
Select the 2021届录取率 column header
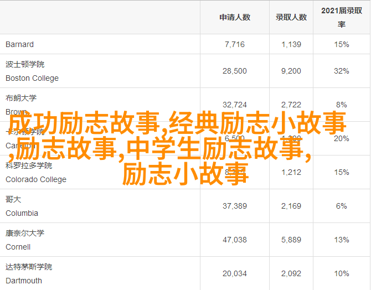(342, 17)
